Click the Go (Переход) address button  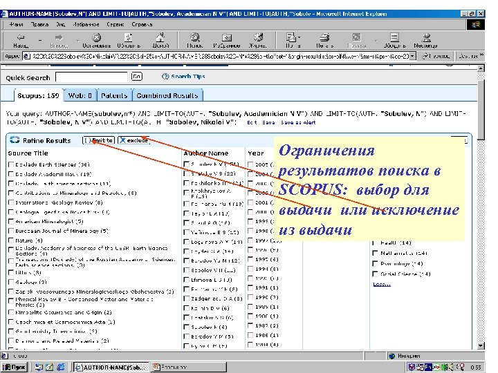pos(436,56)
